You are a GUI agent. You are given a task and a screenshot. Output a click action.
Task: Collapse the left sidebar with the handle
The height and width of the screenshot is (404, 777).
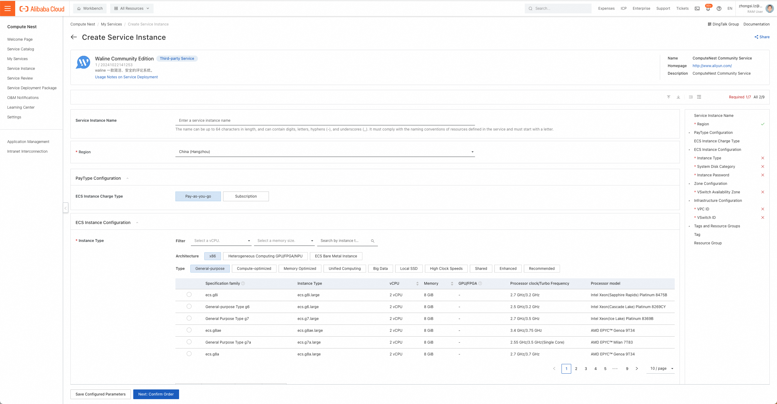click(66, 208)
